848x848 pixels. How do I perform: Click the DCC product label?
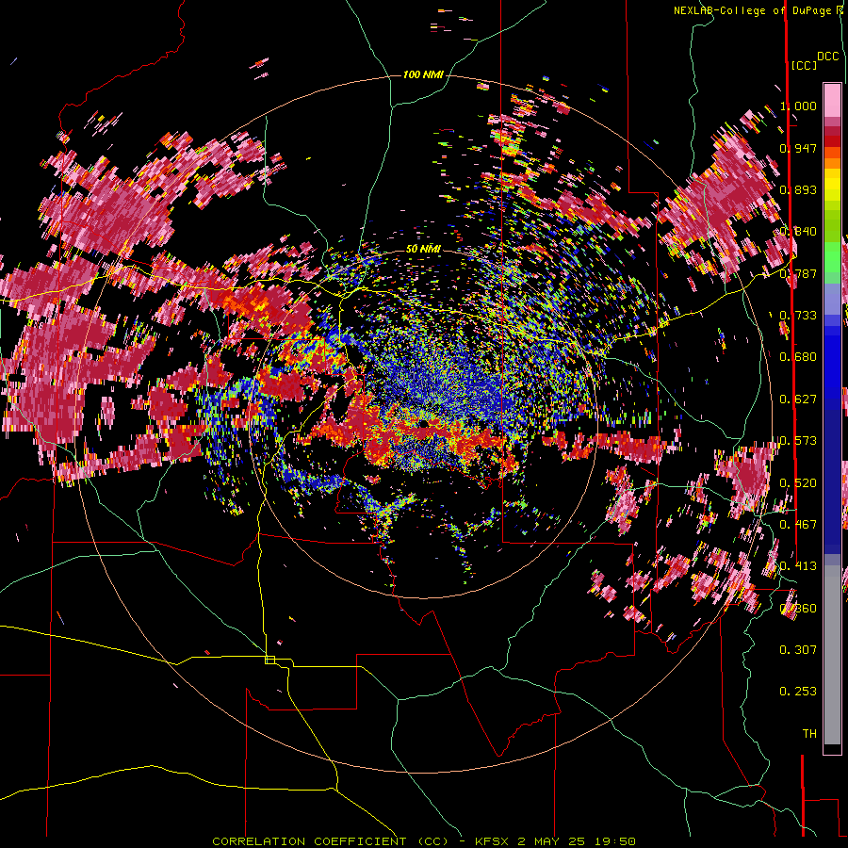(827, 57)
